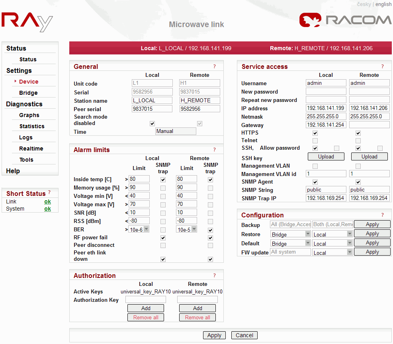Switch language to česky
Screen dimensions: 393x344
point(364,4)
